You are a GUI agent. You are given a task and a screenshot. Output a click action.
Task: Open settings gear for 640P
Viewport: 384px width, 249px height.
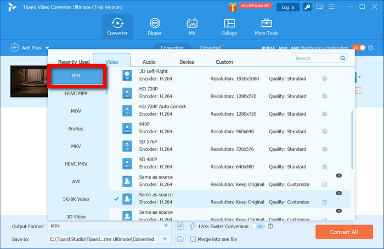coord(325,132)
